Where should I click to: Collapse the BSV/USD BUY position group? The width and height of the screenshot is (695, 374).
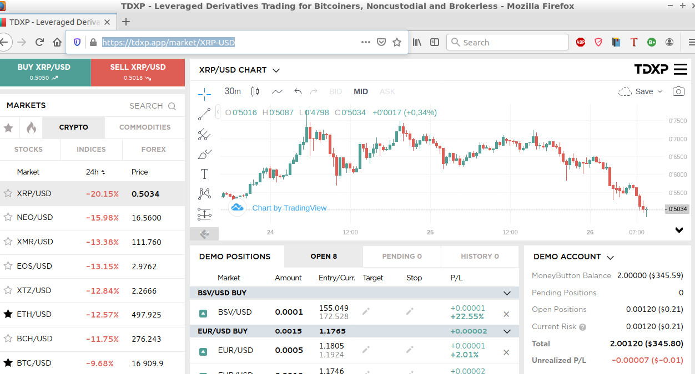coord(506,293)
